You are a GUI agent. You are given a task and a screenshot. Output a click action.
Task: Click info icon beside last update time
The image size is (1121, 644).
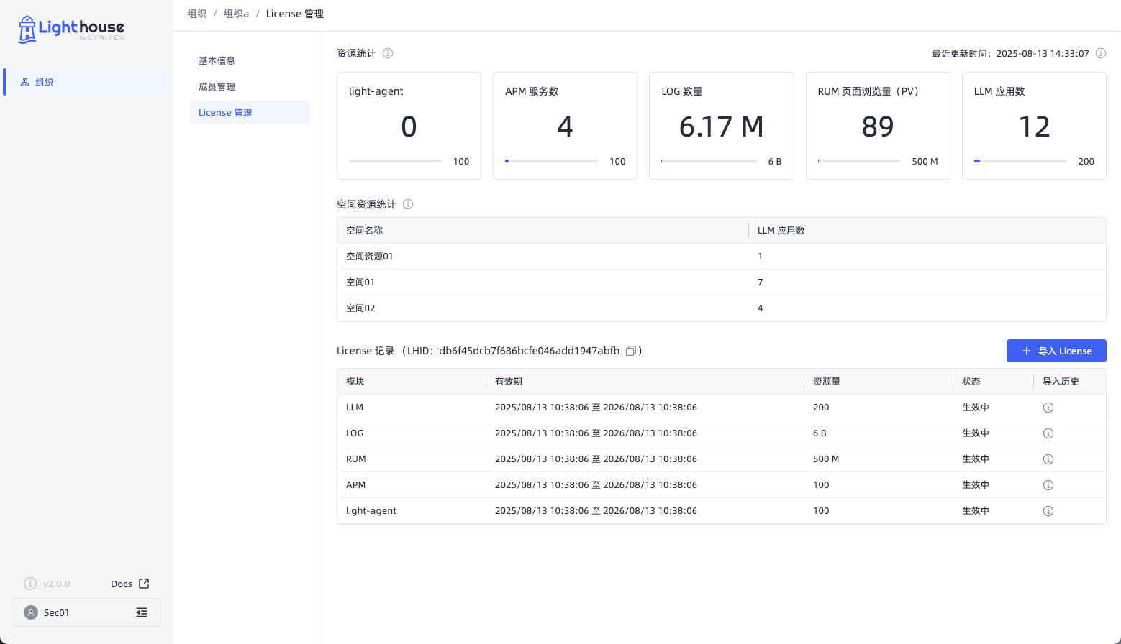[x=1101, y=53]
